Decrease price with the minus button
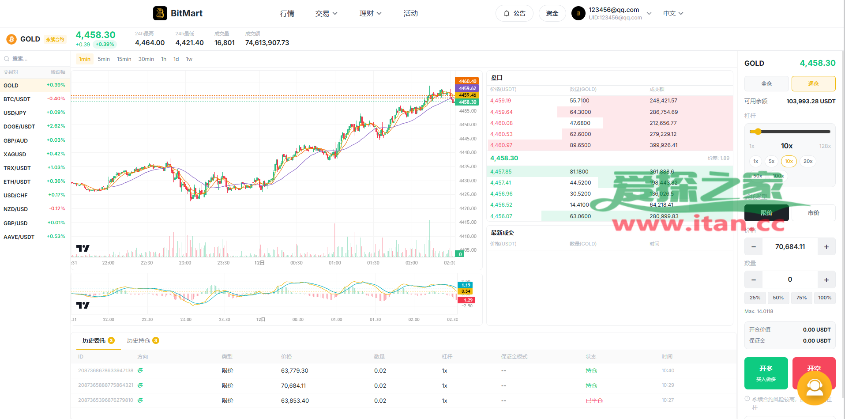 (754, 247)
